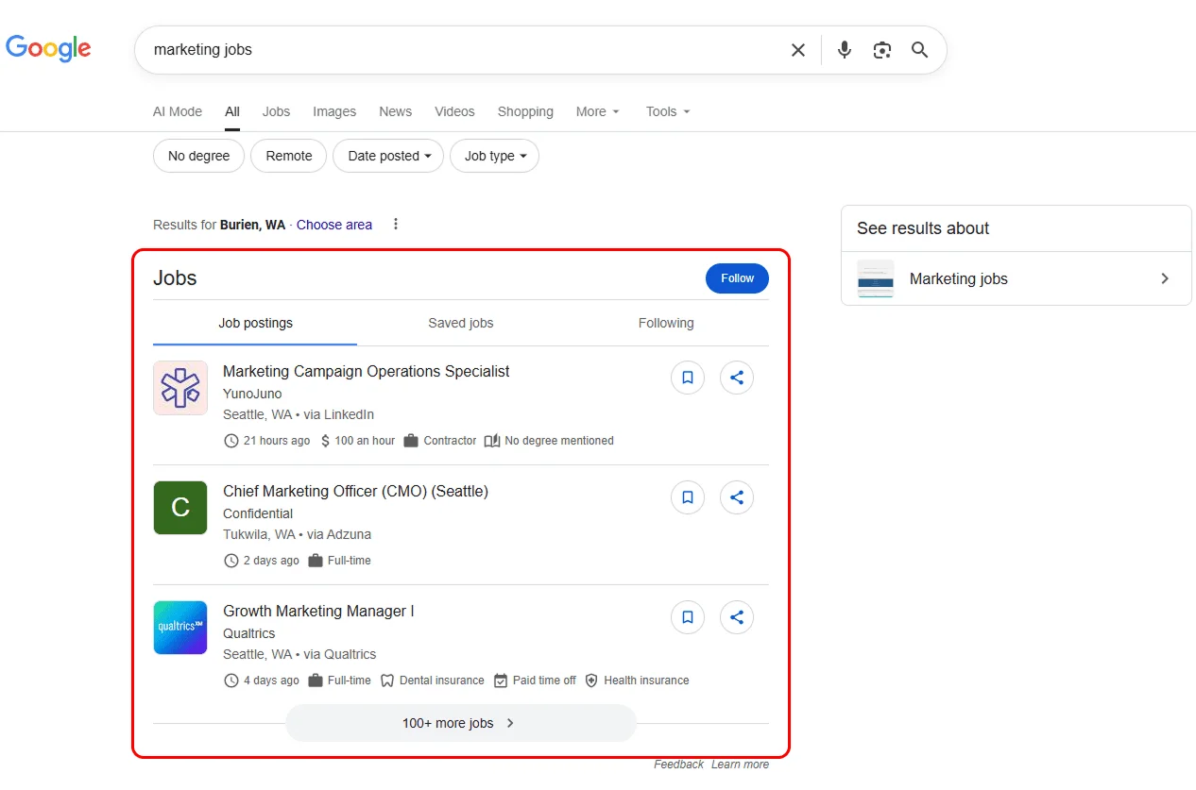Image resolution: width=1196 pixels, height=790 pixels.
Task: Enable the Remote jobs filter
Action: pos(288,155)
